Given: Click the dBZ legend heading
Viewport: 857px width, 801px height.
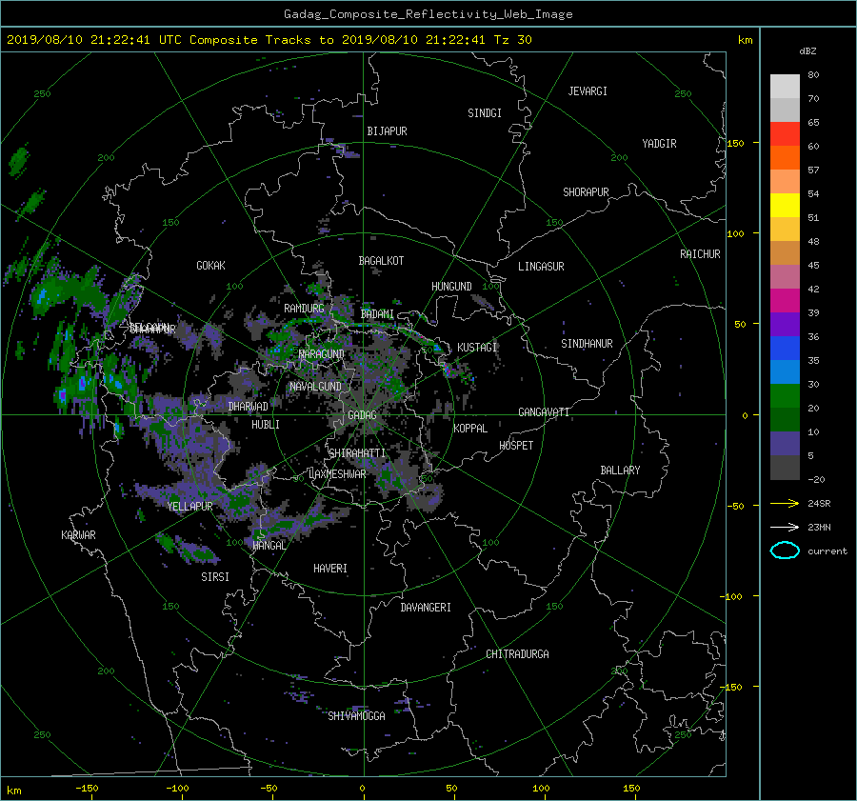Looking at the screenshot, I should click(807, 51).
